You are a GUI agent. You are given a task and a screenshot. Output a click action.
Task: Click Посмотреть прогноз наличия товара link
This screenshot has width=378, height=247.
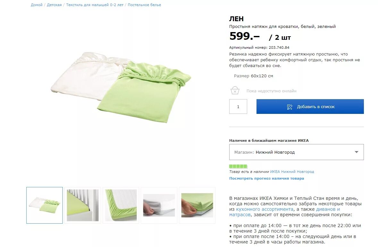pos(266,178)
